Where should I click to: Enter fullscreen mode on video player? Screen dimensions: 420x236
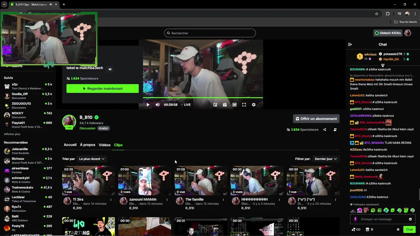click(x=244, y=105)
